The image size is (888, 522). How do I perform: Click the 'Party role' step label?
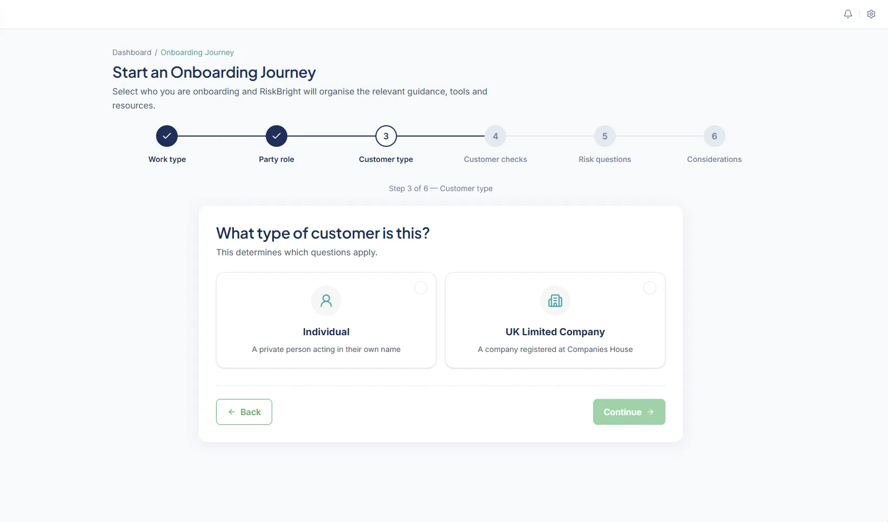pos(277,159)
